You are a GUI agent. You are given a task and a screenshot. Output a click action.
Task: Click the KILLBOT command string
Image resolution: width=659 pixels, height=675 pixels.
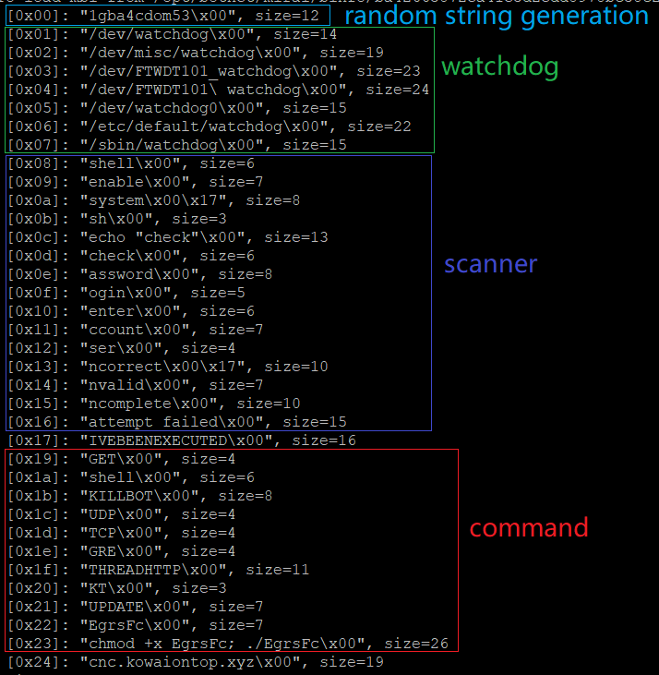[139, 496]
